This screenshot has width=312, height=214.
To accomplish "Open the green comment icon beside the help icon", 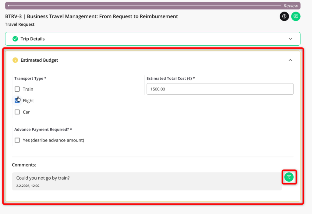I will (296, 16).
